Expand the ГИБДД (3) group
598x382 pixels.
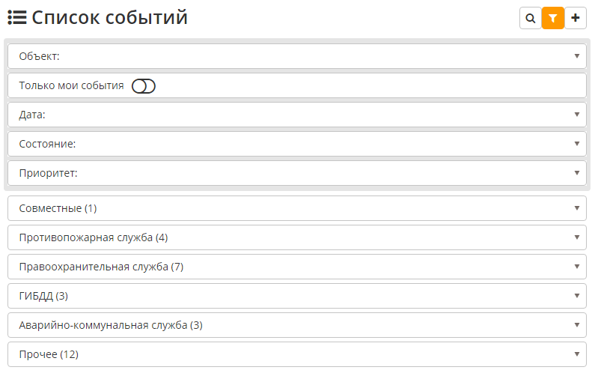(x=296, y=296)
